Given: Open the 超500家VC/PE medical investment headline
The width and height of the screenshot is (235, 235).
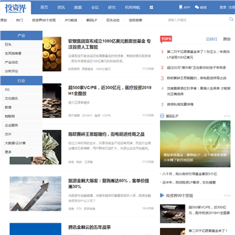Looking at the screenshot, I should point(110,91).
